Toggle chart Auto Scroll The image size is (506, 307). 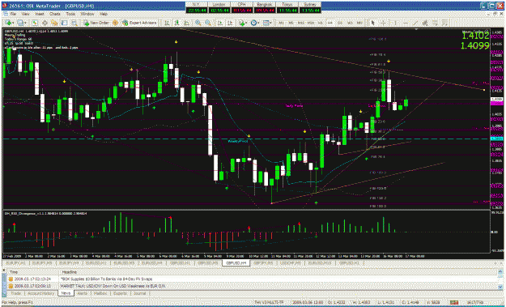[x=219, y=23]
